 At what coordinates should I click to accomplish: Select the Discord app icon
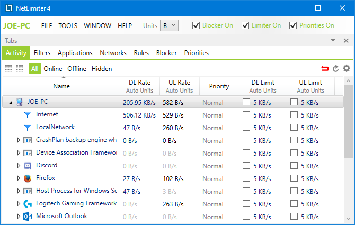[28, 165]
